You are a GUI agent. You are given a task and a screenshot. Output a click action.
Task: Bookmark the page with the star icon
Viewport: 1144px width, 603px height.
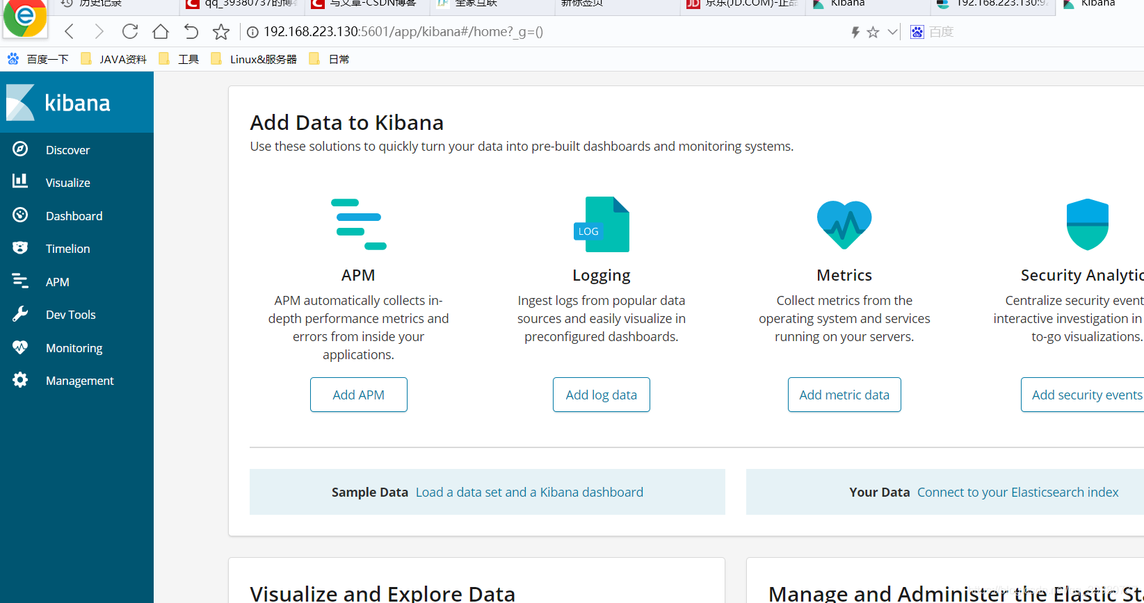221,31
